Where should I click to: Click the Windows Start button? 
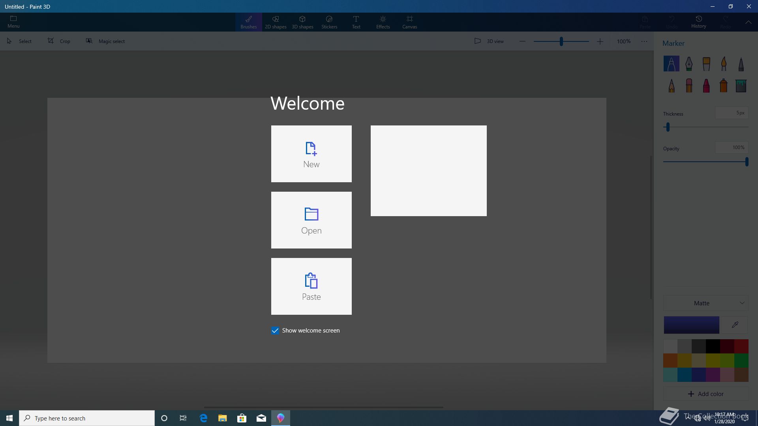(9, 418)
